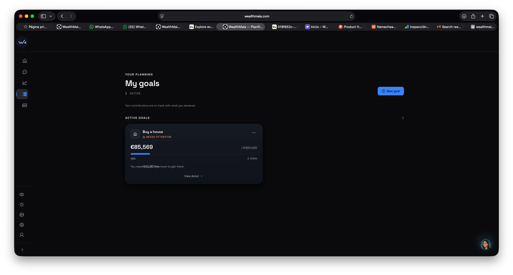Click the €85,569 saved amount
513x275 pixels.
pos(142,147)
